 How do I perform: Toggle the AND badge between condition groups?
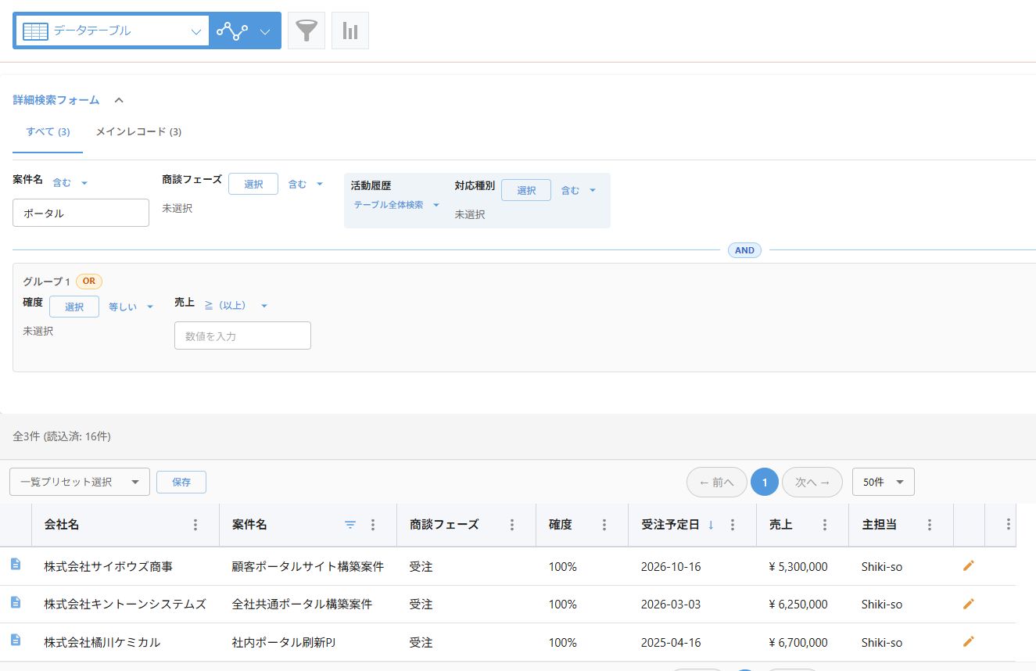point(744,250)
